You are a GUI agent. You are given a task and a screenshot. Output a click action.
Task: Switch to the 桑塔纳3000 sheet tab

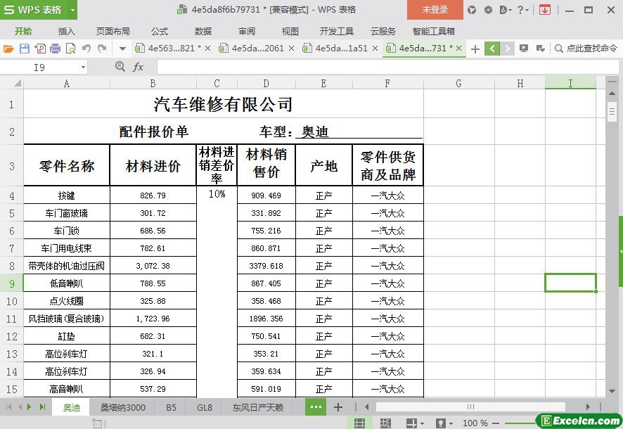click(123, 408)
